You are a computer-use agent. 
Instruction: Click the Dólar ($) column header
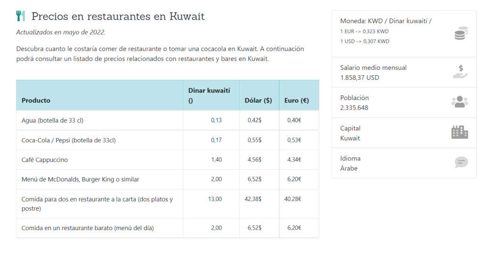(x=258, y=100)
